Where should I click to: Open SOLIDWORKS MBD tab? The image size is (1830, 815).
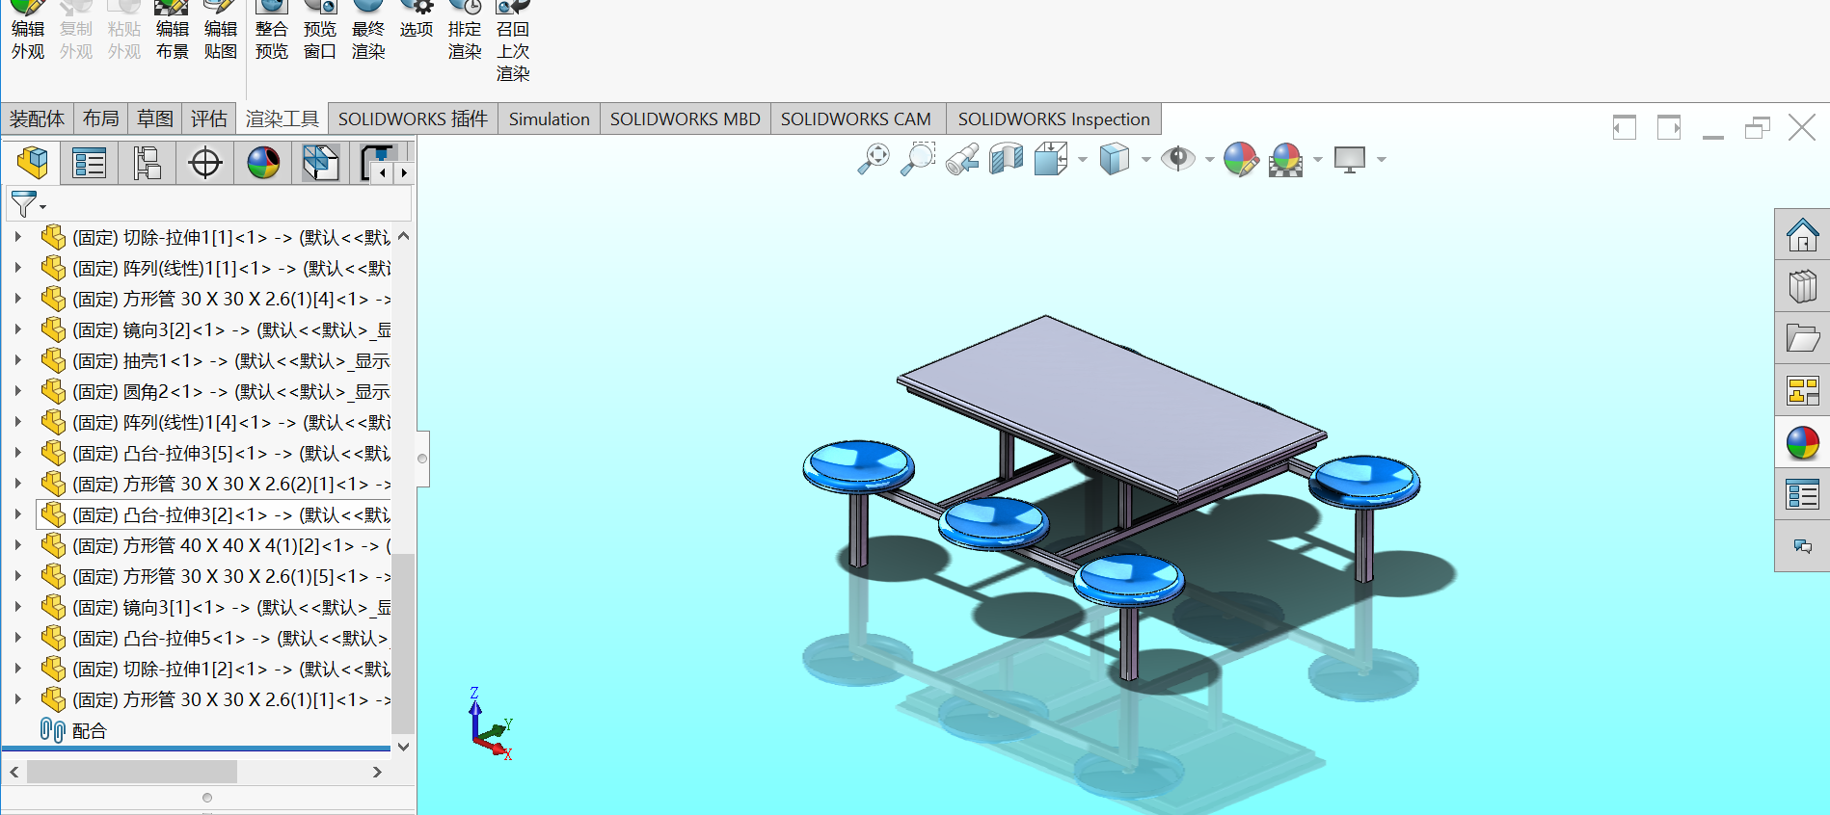click(686, 118)
